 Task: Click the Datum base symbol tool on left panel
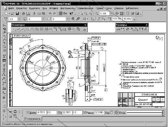(x=4, y=70)
